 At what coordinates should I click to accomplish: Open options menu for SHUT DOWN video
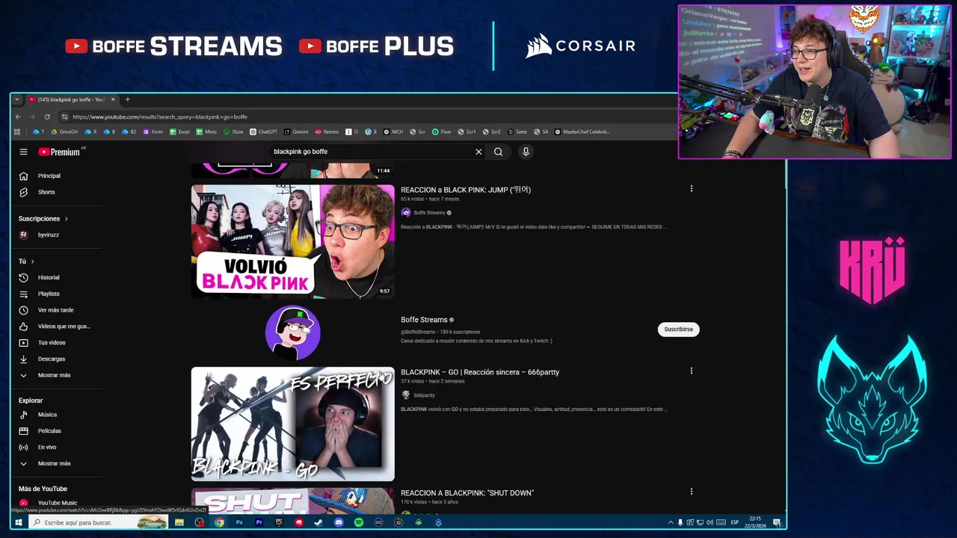pos(691,492)
